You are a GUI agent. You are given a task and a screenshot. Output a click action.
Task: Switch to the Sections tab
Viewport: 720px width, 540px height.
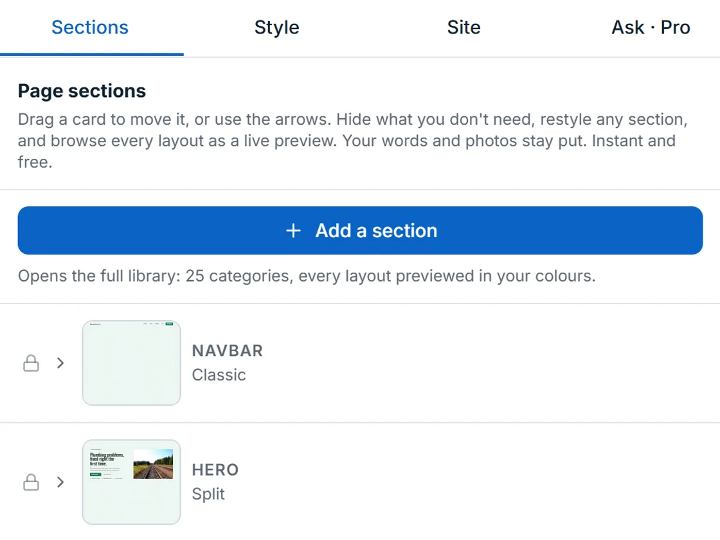pos(90,28)
